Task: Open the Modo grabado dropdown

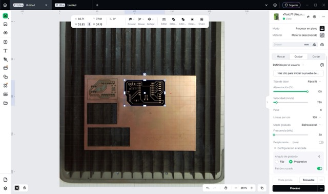Action: [311, 125]
